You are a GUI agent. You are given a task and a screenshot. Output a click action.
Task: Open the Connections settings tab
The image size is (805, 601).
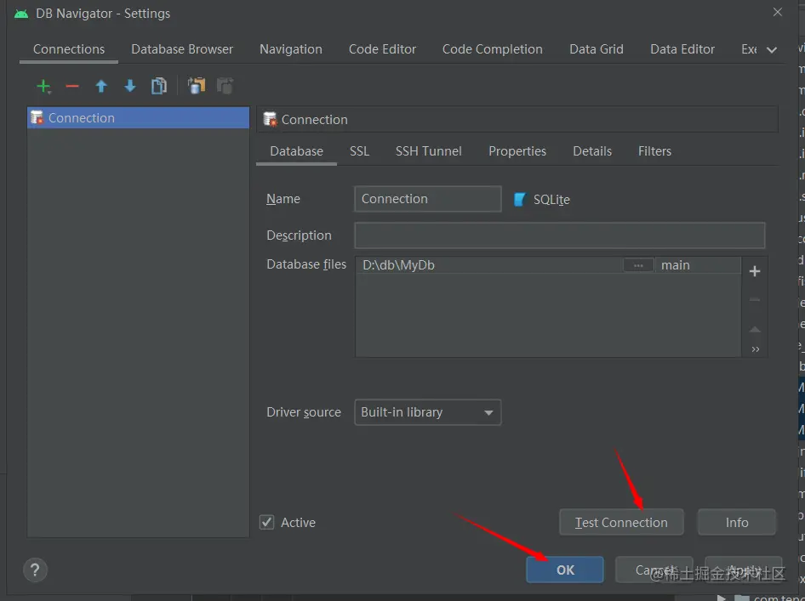pos(69,49)
